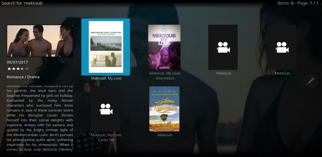Click the release date 09/07/2017
This screenshot has width=322, height=157.
(x=17, y=62)
